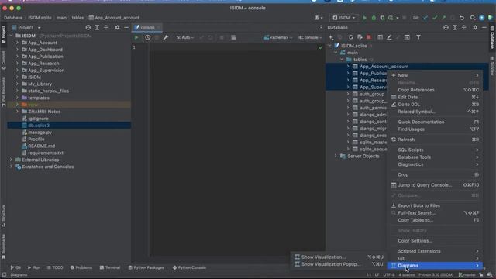Debug the ISIDM configuration with bug icon
The height and width of the screenshot is (279, 496).
click(x=374, y=18)
